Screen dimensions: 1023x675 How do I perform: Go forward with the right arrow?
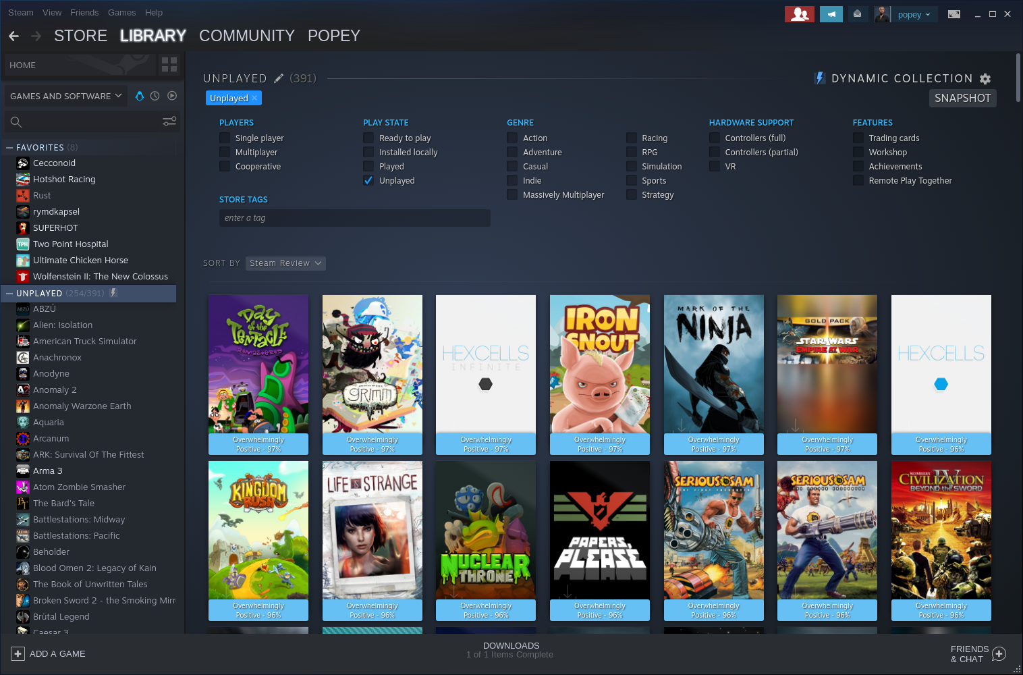[36, 36]
